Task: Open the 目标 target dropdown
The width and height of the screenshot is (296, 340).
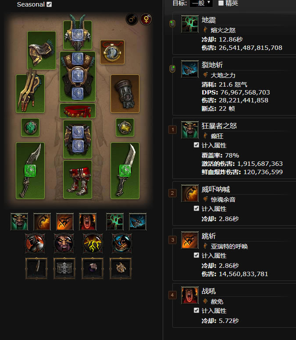Action: (201, 3)
